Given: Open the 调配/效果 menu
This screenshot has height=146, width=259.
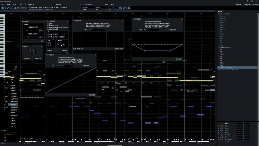Looking at the screenshot, I should coord(31,5).
